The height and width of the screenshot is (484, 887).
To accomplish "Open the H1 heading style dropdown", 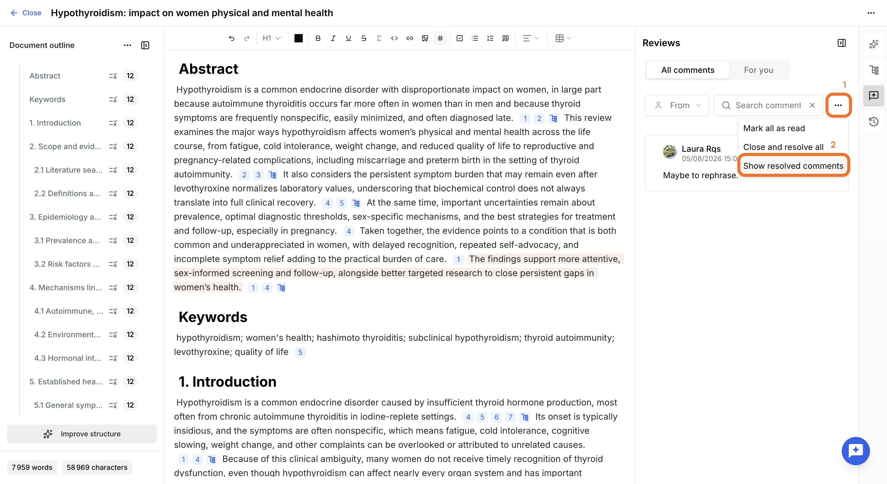I will point(271,38).
